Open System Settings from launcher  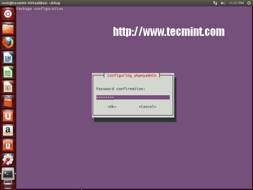[8, 160]
